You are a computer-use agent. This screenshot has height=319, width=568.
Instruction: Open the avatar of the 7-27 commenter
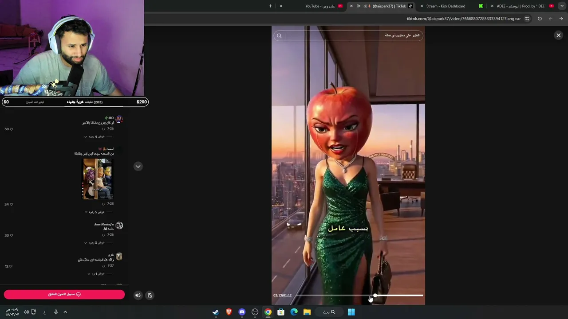coord(119,257)
